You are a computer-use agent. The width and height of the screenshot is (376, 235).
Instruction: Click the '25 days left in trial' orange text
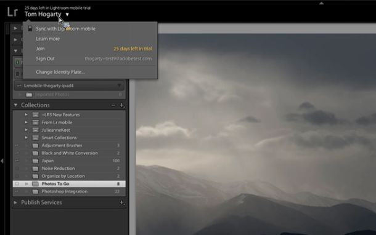pyautogui.click(x=133, y=49)
